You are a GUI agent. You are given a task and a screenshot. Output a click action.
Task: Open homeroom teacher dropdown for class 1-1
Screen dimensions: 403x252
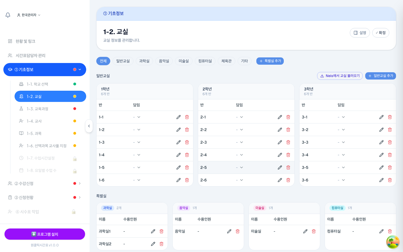pos(137,117)
